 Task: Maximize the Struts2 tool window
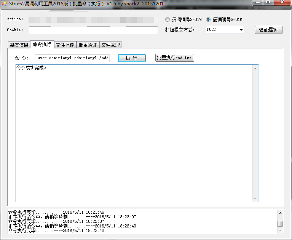(268, 2)
